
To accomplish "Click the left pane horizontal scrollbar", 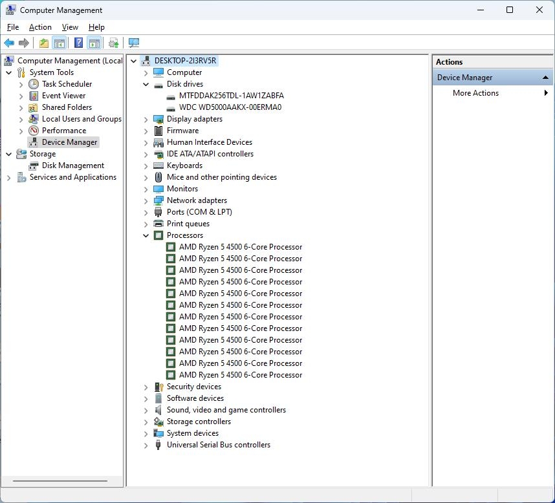I will [x=60, y=480].
